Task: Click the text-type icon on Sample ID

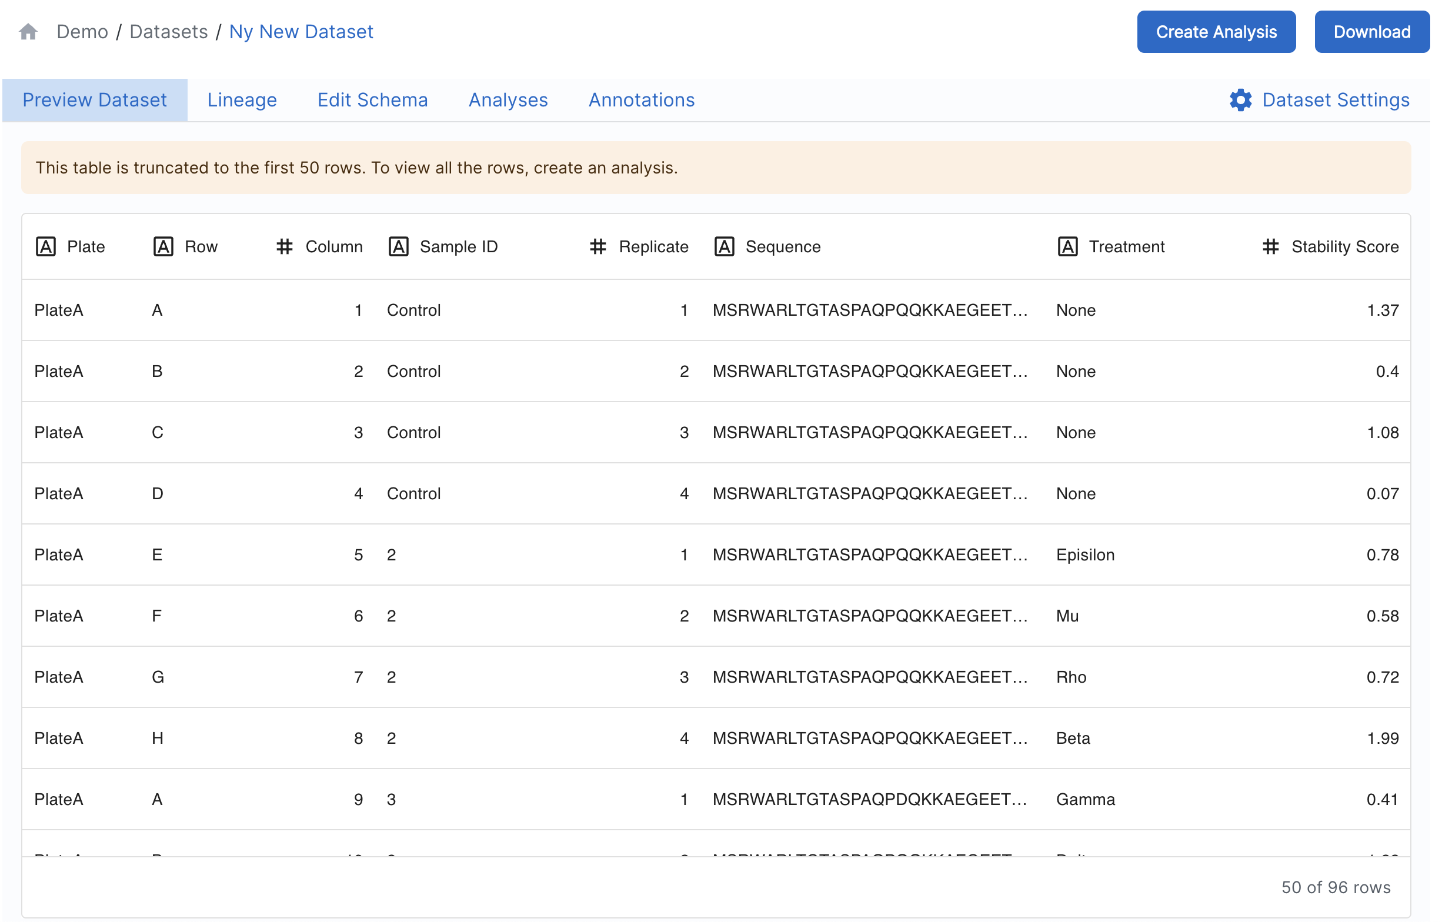Action: (398, 246)
